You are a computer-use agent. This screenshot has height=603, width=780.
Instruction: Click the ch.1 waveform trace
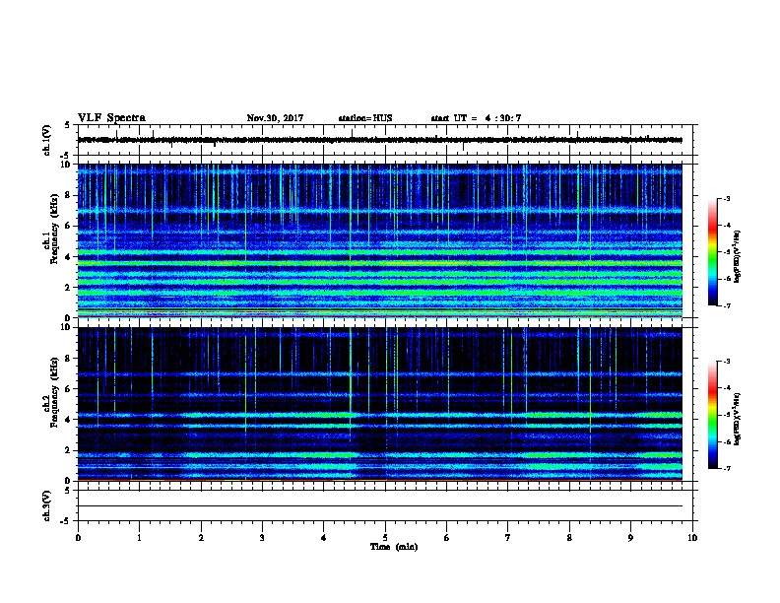pos(380,140)
